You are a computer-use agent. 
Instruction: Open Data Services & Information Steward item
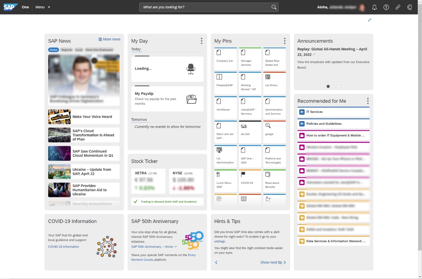[x=333, y=241]
